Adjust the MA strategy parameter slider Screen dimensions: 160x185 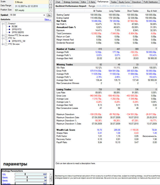(25, 174)
